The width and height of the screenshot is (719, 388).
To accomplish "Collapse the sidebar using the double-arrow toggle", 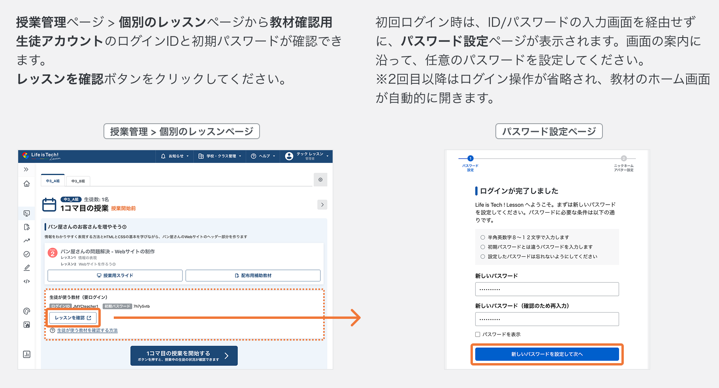I will pos(26,169).
